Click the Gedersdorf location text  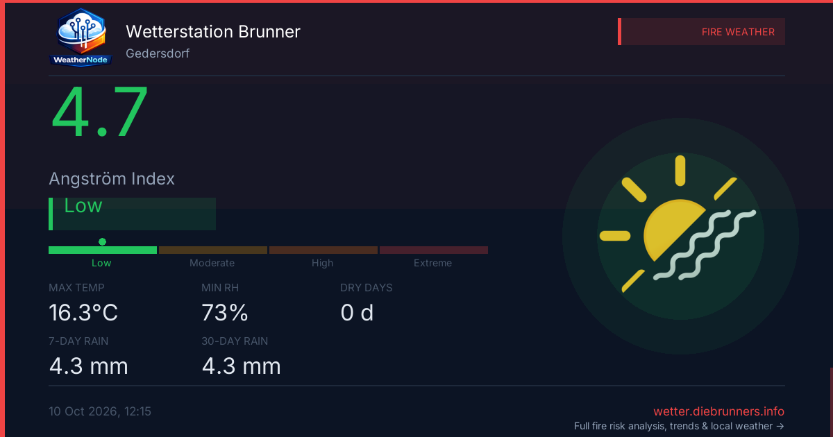pyautogui.click(x=158, y=53)
